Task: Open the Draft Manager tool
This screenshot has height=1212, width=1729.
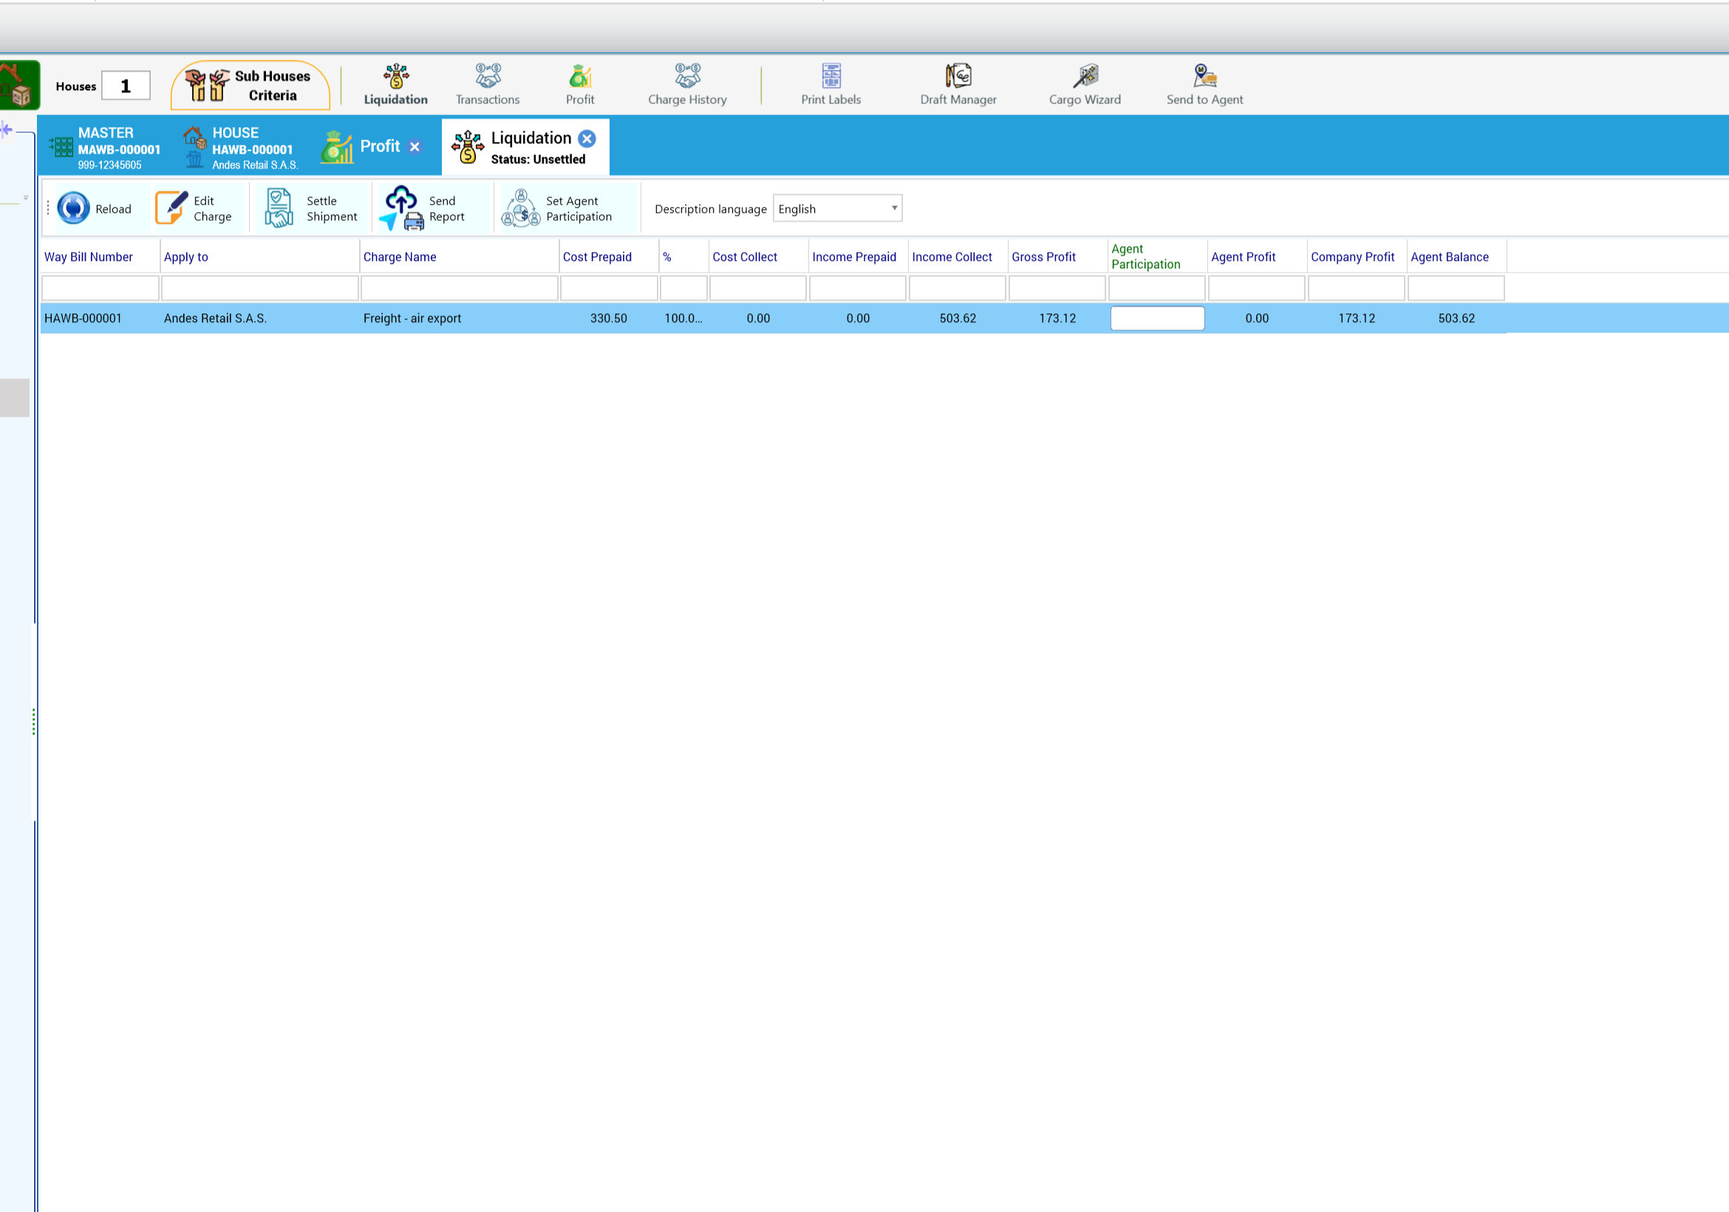Action: pos(958,84)
